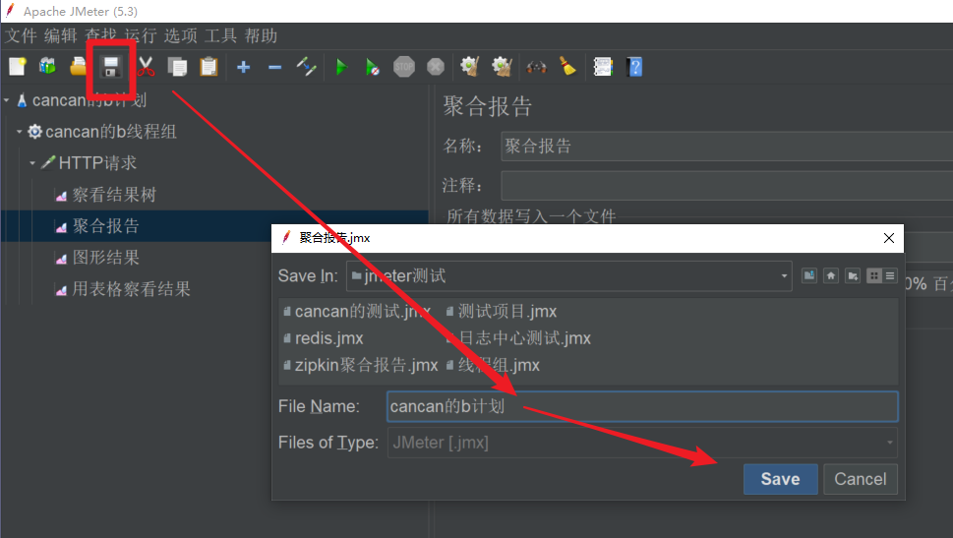Click the 名称 name field for 聚合报告
Image resolution: width=953 pixels, height=538 pixels.
click(x=726, y=147)
